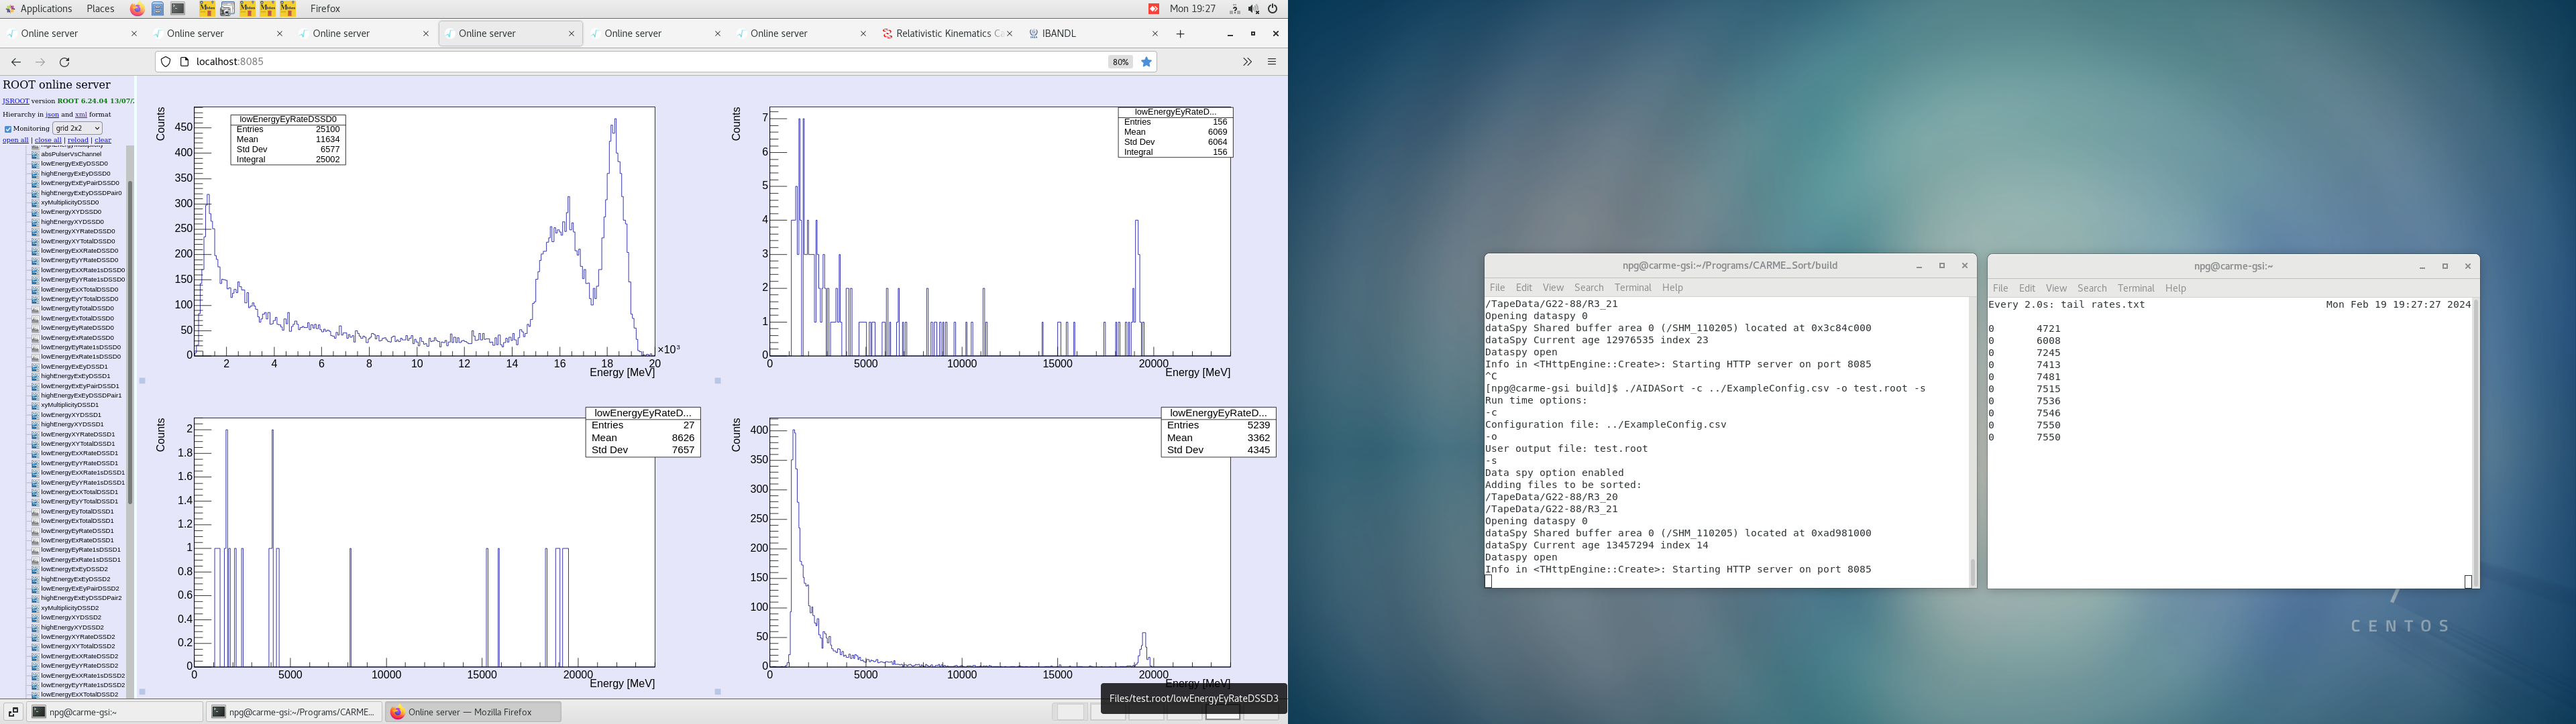Open the File menu in the build terminal
Screen dimensions: 2576x724
tap(1497, 287)
